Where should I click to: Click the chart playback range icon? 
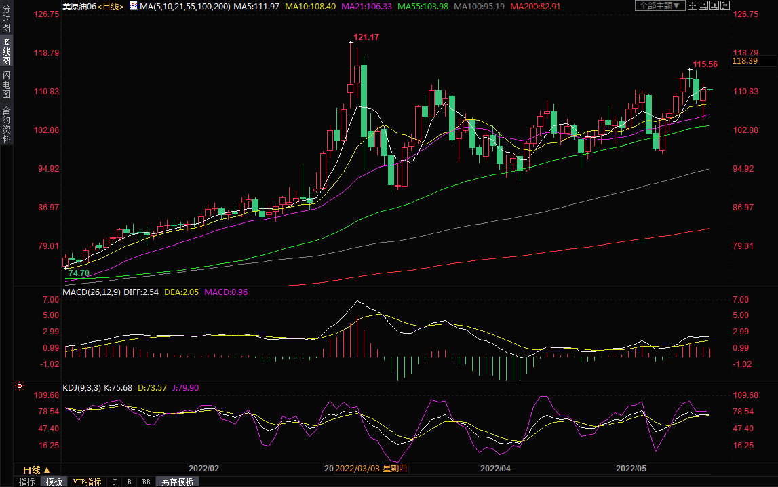714,6
